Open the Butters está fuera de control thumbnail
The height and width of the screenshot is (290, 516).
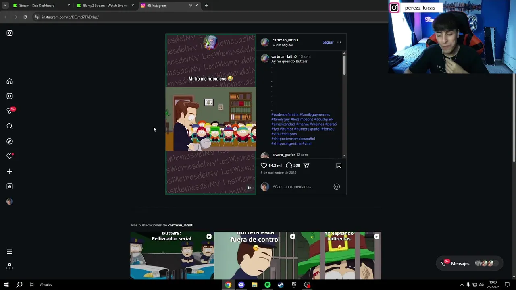[256, 255]
